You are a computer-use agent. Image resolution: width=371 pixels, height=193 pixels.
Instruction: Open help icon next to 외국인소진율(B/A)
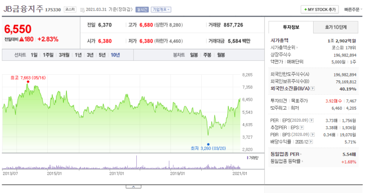tap(313, 89)
